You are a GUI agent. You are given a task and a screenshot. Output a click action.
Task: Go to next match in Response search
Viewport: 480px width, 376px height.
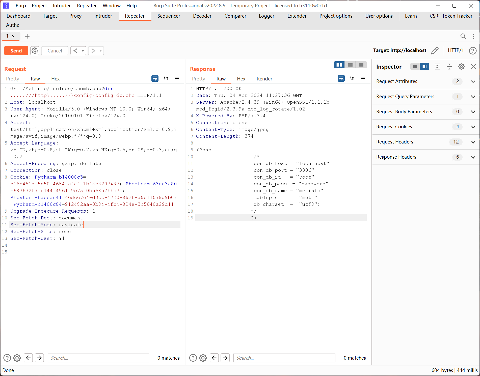(x=225, y=358)
